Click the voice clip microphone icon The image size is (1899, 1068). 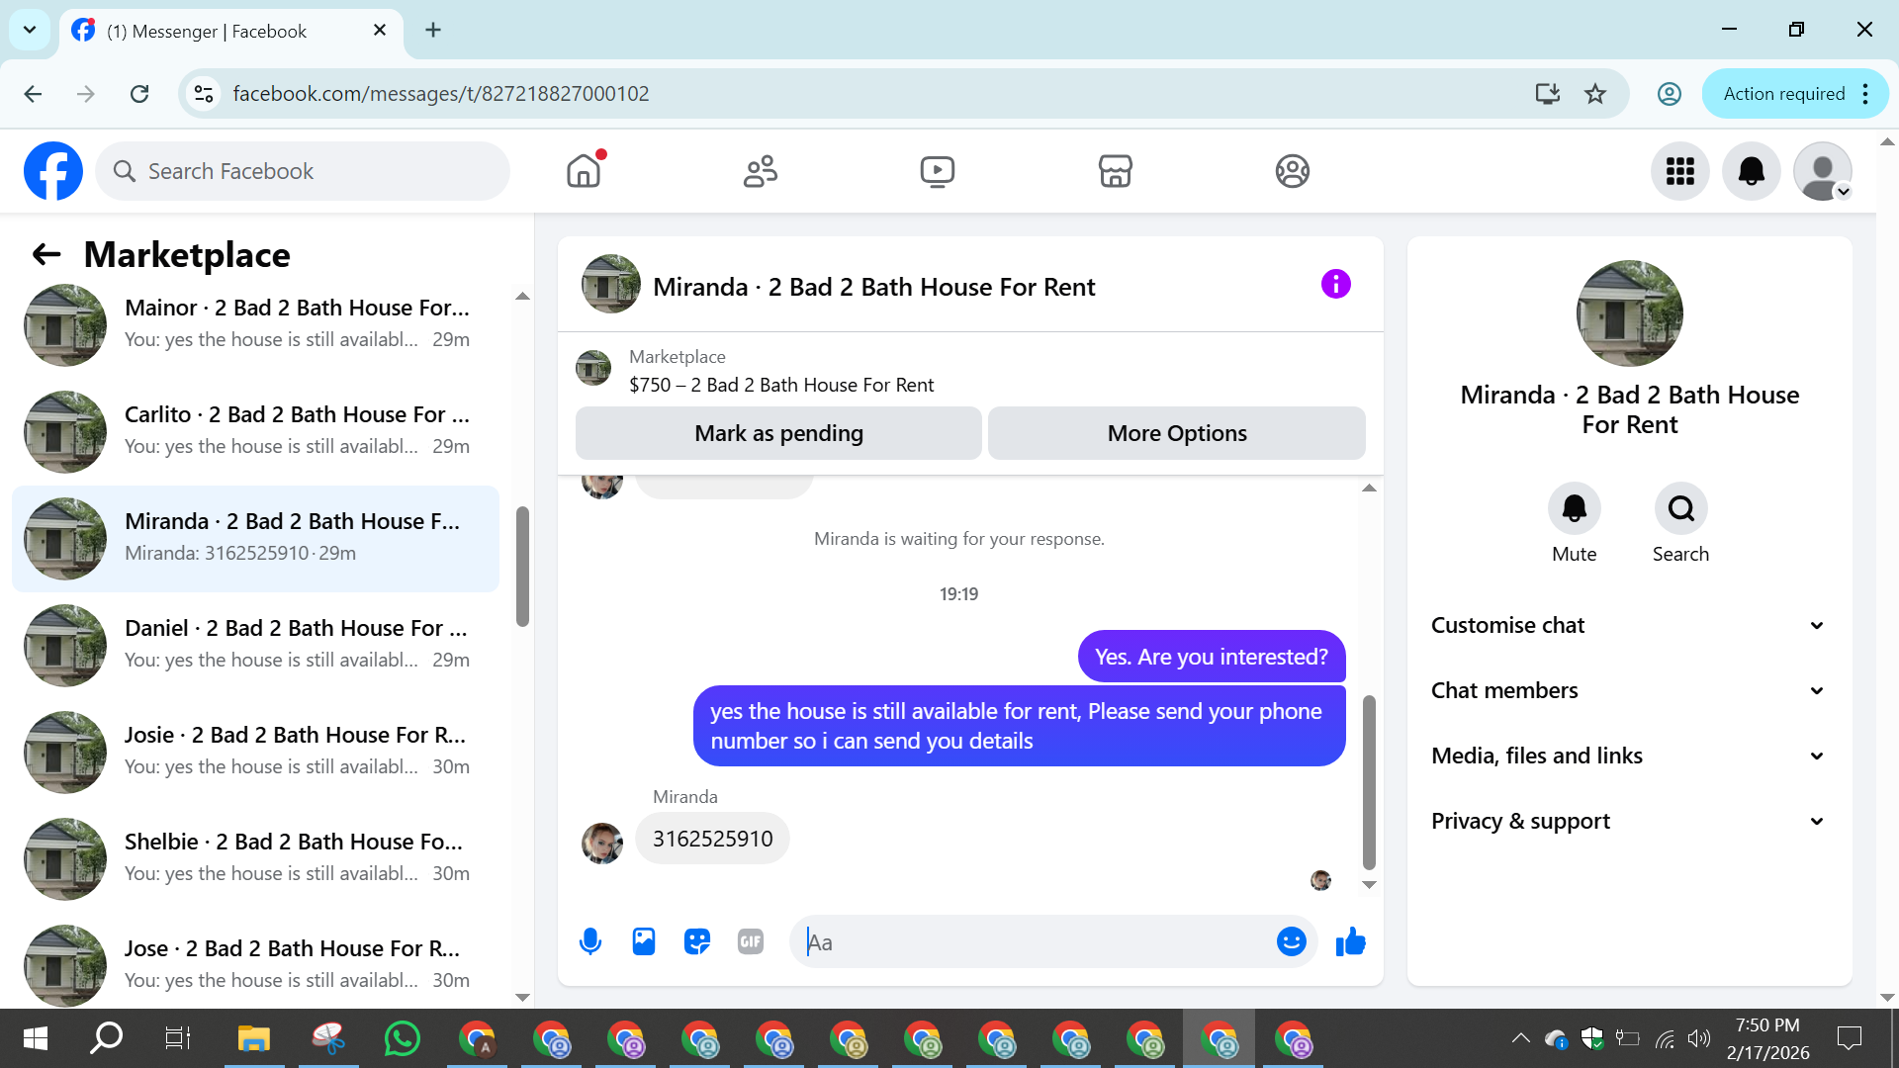tap(590, 941)
